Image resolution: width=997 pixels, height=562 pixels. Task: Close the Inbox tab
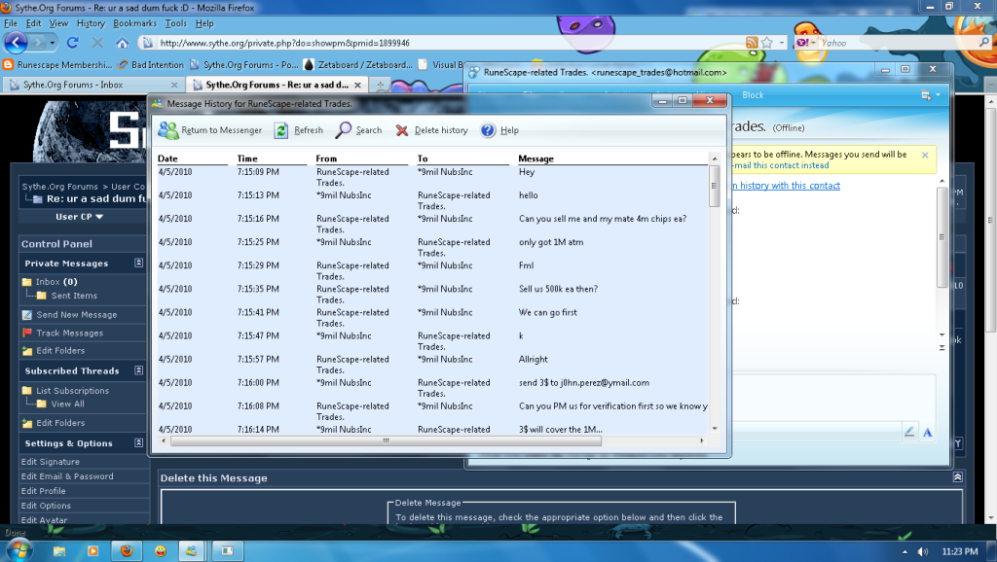174,85
